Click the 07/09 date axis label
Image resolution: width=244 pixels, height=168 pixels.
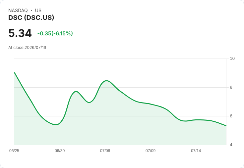151,151
